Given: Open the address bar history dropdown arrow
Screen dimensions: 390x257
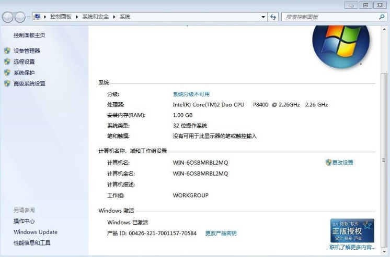Looking at the screenshot, I should click(x=263, y=17).
